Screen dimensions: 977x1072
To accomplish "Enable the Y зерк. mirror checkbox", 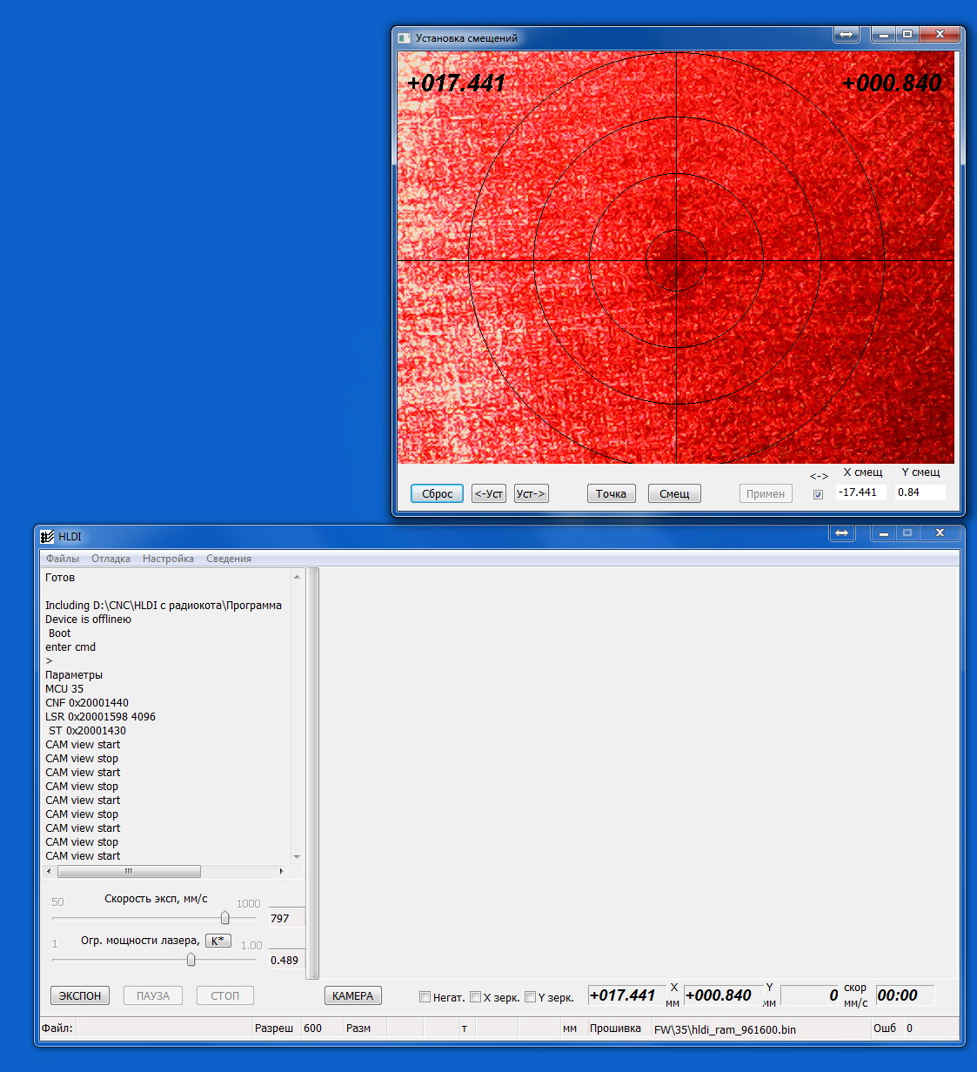I will point(530,997).
